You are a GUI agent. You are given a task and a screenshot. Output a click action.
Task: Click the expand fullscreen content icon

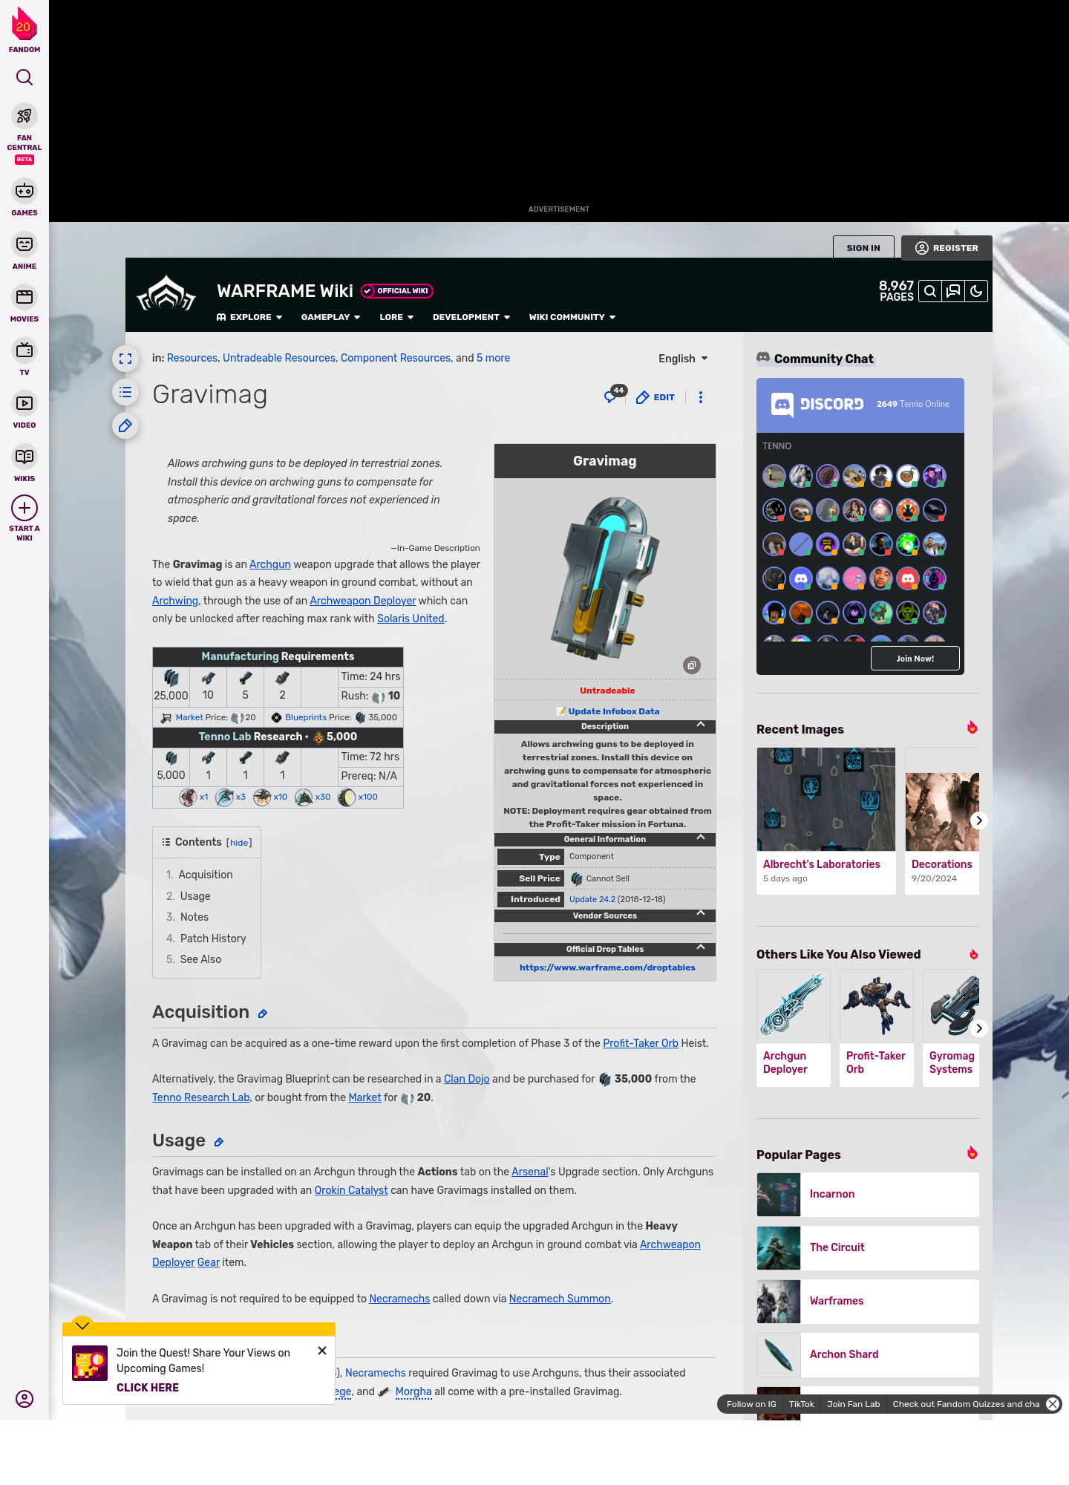[x=125, y=359]
